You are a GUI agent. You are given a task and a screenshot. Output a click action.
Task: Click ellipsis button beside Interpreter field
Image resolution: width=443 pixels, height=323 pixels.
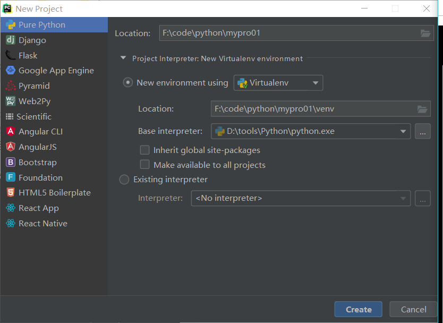(423, 198)
